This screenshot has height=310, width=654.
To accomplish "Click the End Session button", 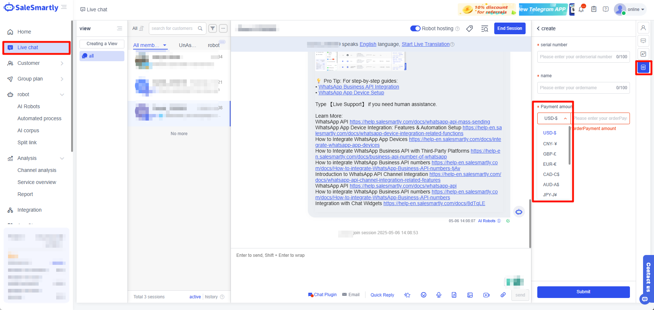I will click(510, 28).
